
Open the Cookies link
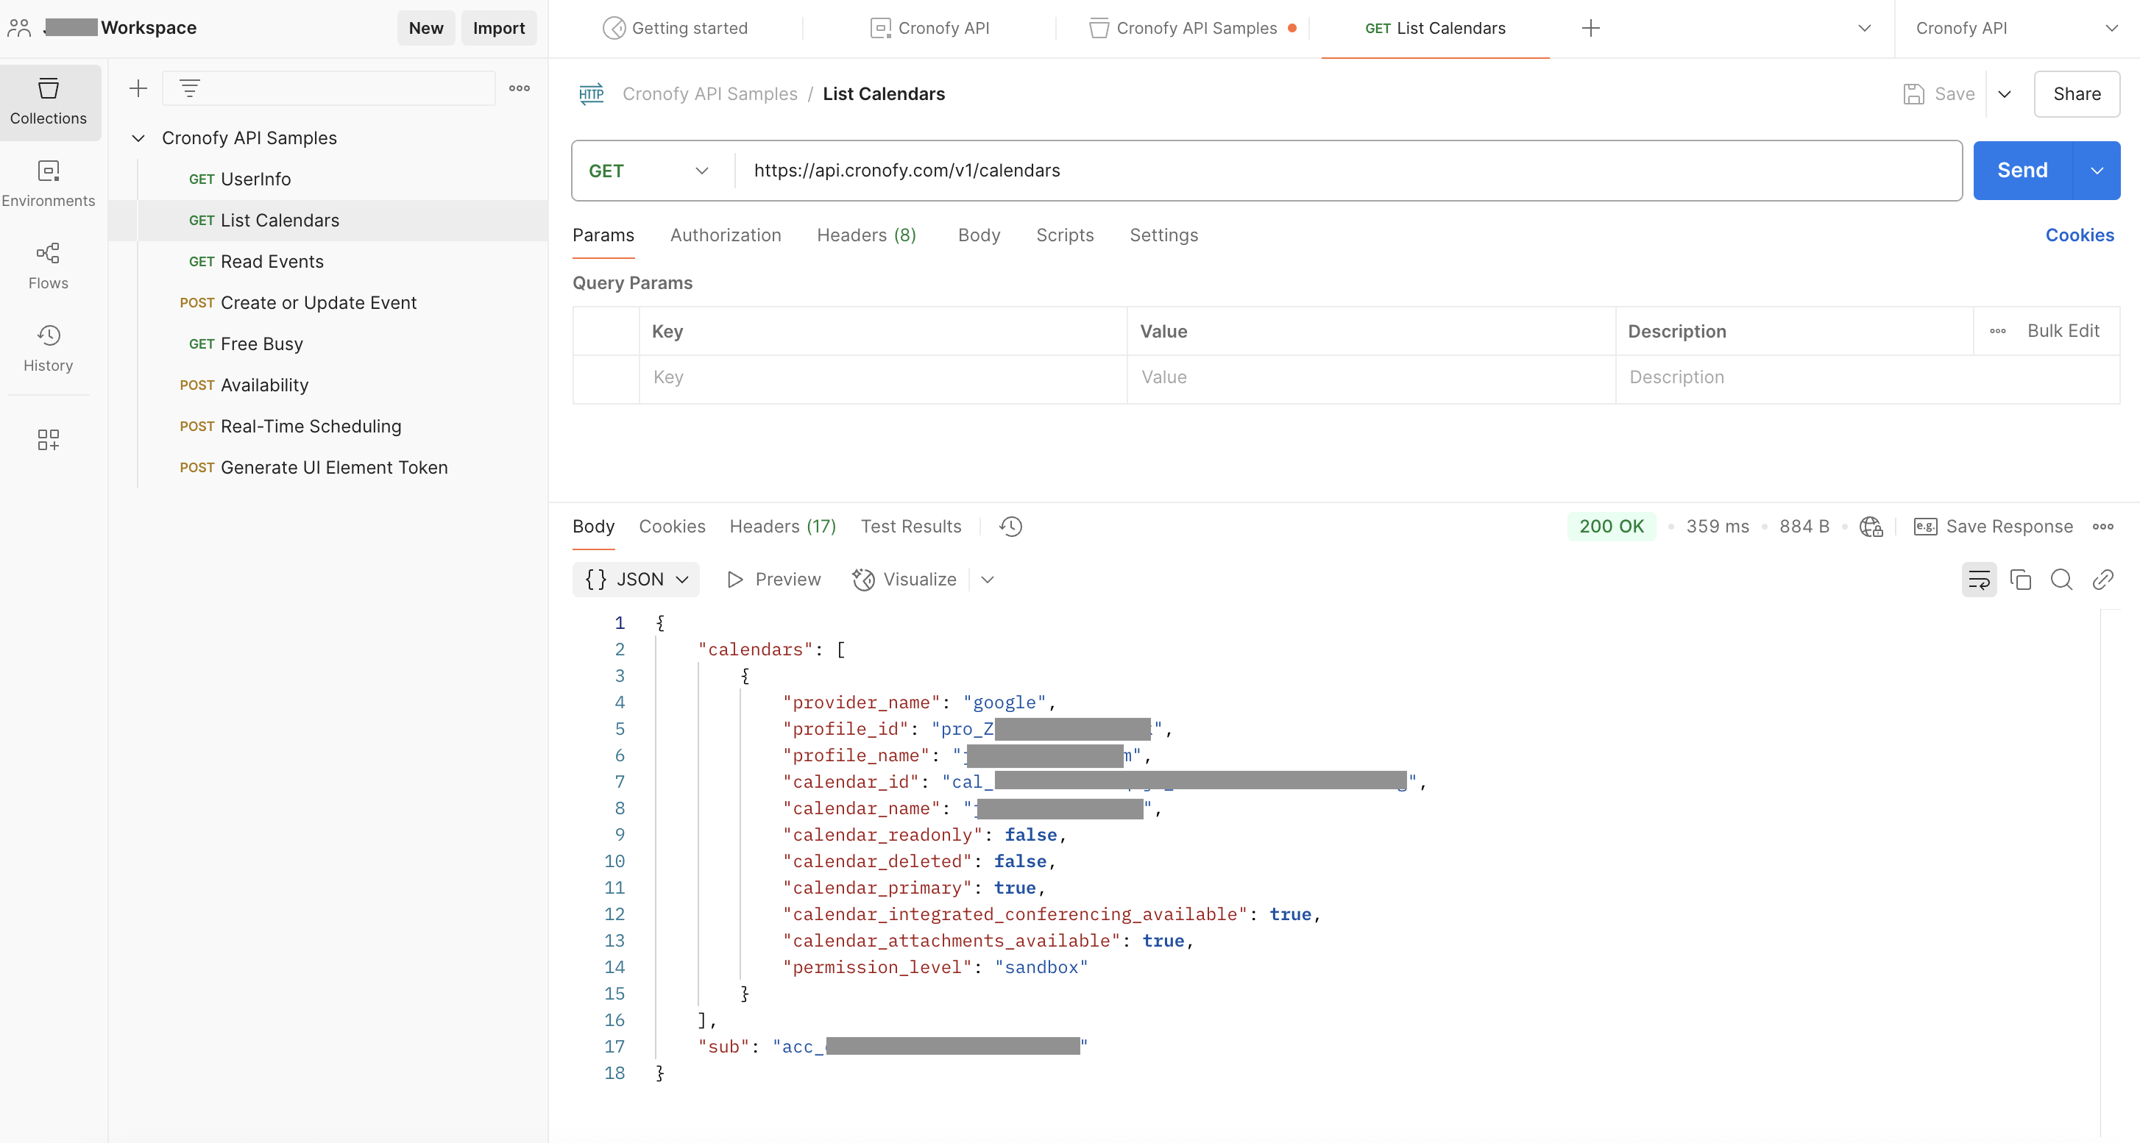click(2080, 235)
